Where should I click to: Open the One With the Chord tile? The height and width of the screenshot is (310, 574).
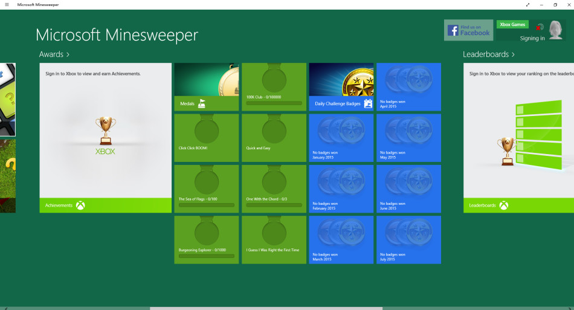[x=274, y=189]
